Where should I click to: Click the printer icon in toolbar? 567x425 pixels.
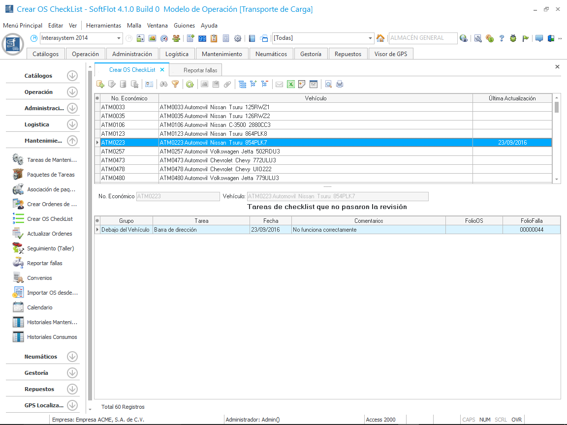click(x=340, y=84)
